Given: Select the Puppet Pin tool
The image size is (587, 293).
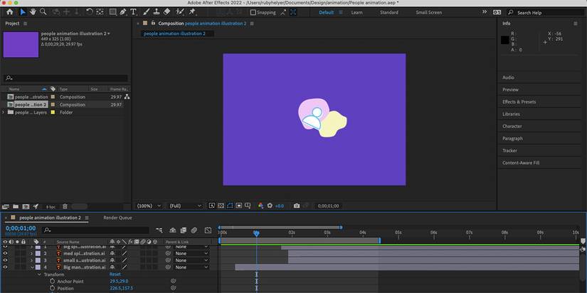Looking at the screenshot, I should [192, 12].
